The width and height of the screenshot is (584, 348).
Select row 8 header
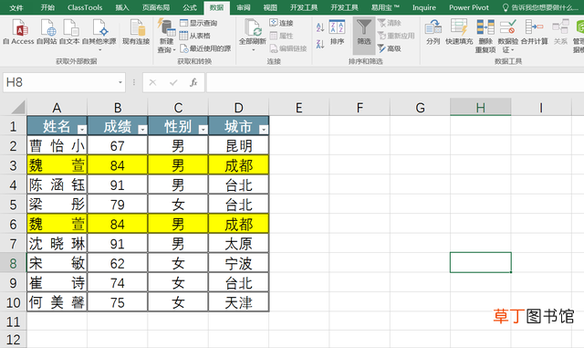click(x=13, y=263)
